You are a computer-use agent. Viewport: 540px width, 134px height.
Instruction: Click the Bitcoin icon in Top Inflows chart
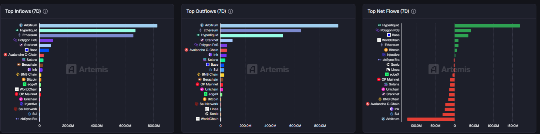click(x=24, y=80)
